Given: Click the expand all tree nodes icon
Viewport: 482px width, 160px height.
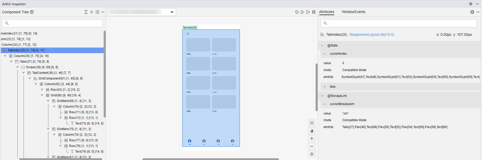Looking at the screenshot, I should [x=86, y=12].
